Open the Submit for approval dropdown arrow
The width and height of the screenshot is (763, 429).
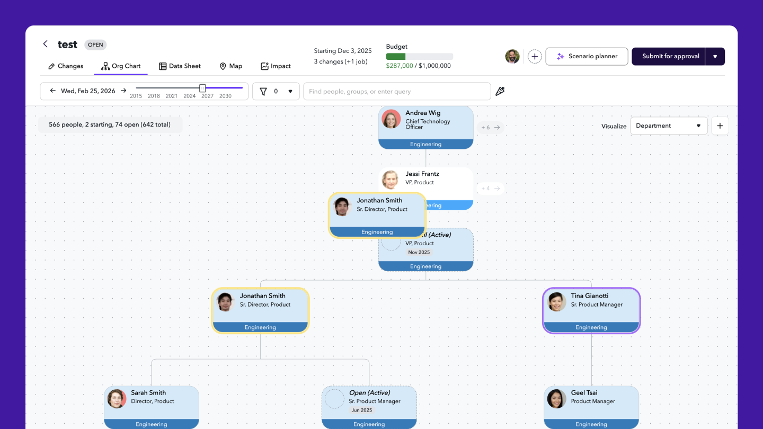[x=716, y=56]
